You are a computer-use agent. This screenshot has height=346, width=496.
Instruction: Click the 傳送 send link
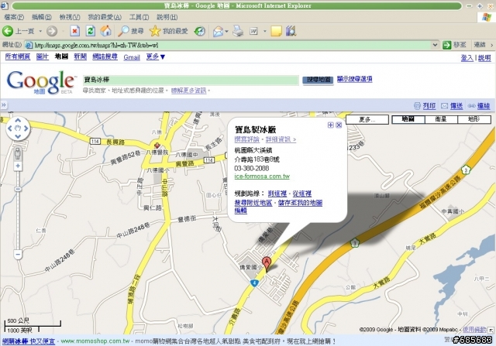pyautogui.click(x=456, y=106)
